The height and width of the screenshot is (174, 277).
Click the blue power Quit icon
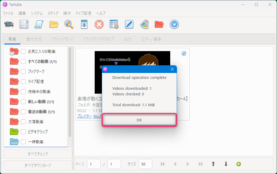[174, 24]
